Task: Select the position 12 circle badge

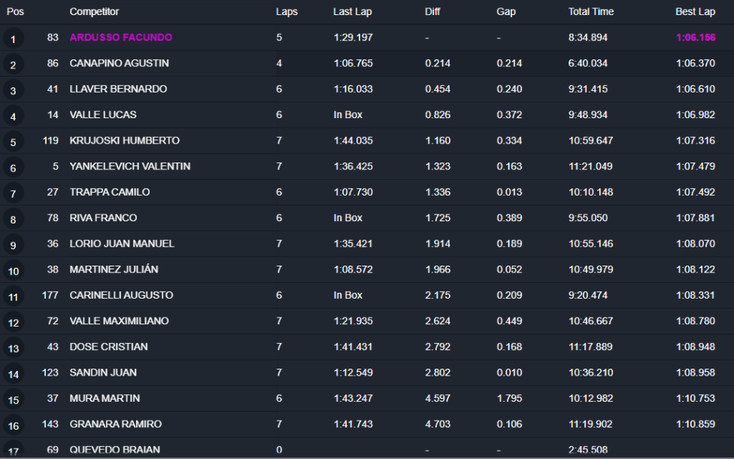Action: pos(13,323)
